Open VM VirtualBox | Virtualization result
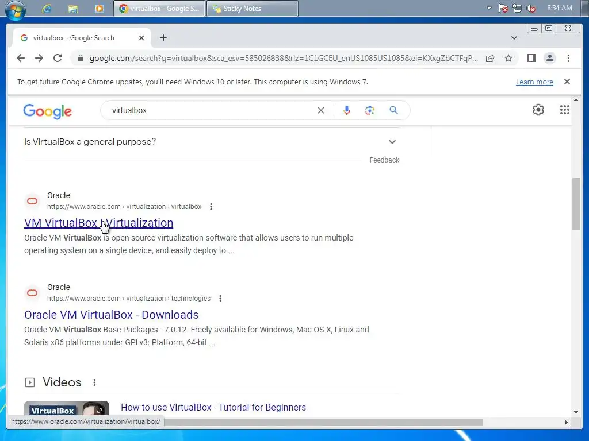The width and height of the screenshot is (589, 441). [x=98, y=223]
